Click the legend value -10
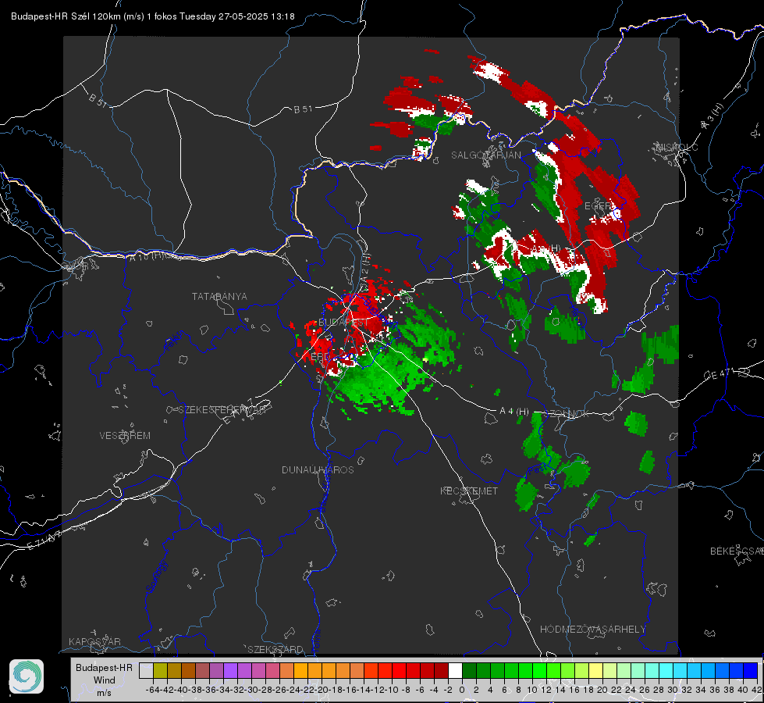 click(x=392, y=690)
